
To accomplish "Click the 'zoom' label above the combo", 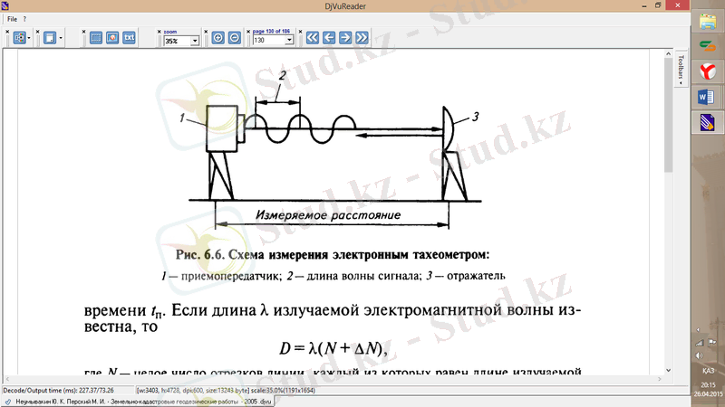I will pyautogui.click(x=170, y=32).
